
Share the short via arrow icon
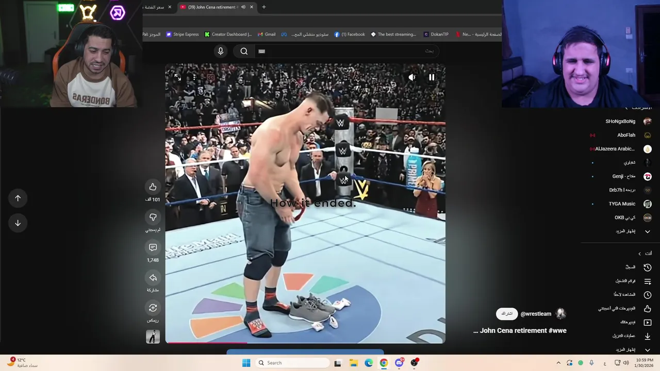[x=153, y=278]
